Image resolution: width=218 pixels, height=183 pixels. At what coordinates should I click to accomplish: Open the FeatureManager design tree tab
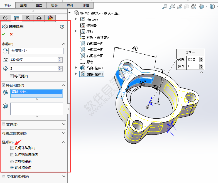(x=6, y=18)
